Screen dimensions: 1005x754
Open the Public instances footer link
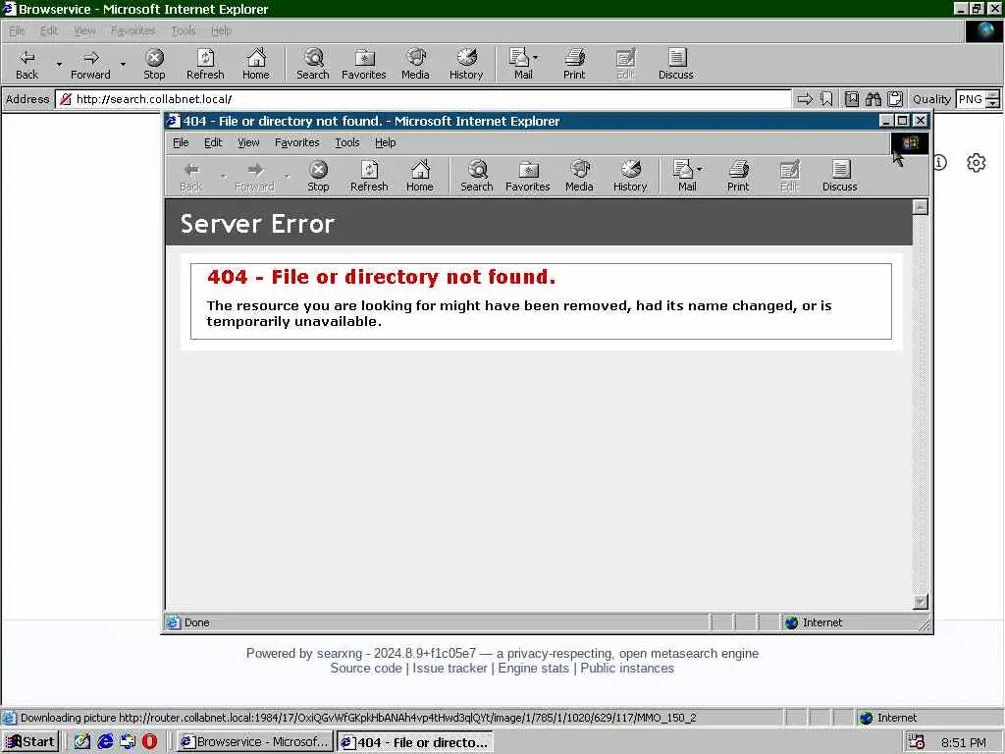(x=627, y=668)
